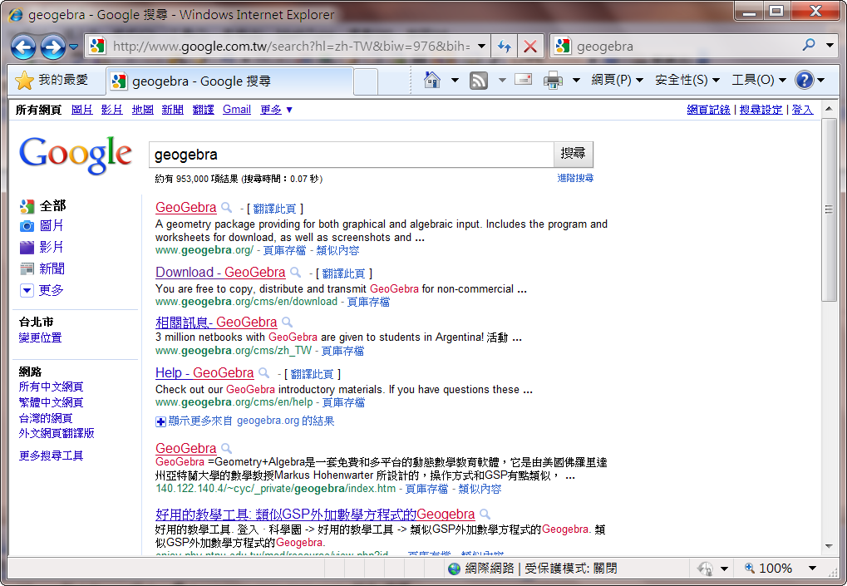Viewport: 847px width, 586px height.
Task: Click the refresh icon next to address bar
Action: [504, 47]
